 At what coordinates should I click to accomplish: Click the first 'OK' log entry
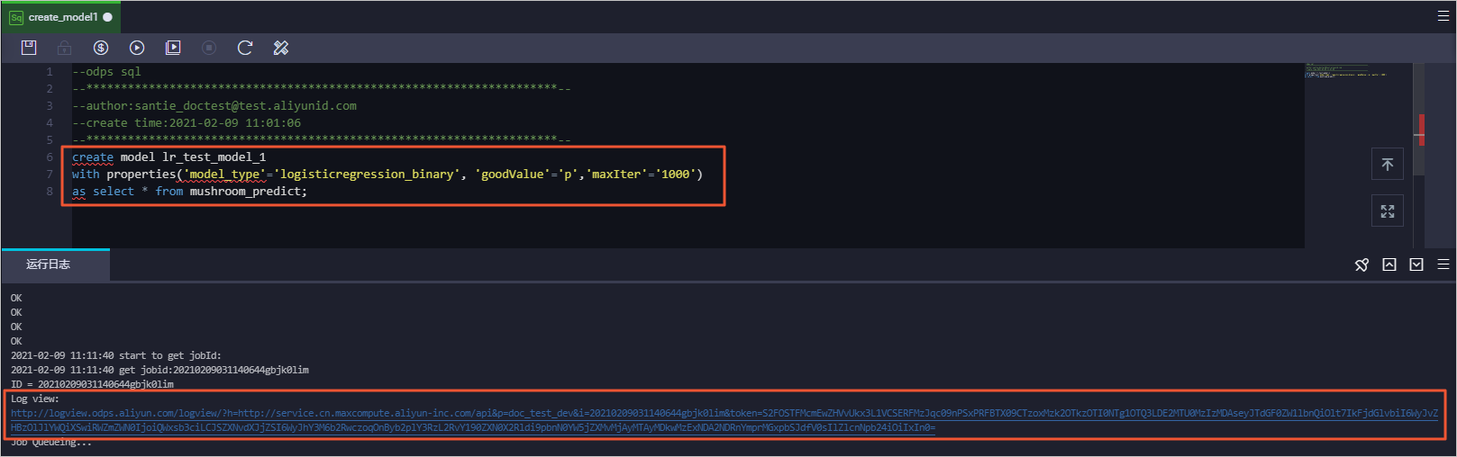coord(16,298)
